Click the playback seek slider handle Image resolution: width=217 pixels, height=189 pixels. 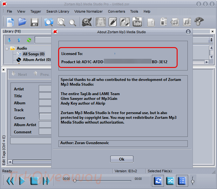[x=75, y=180]
